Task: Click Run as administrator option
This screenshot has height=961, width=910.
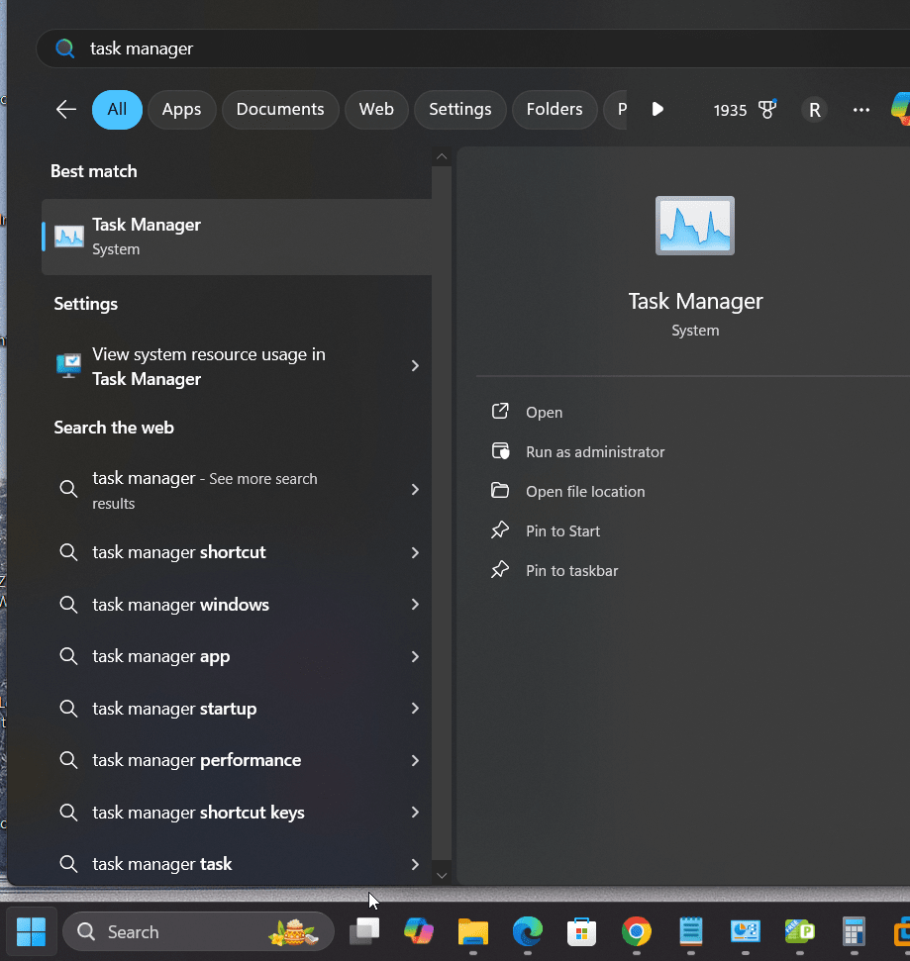Action: pos(594,452)
